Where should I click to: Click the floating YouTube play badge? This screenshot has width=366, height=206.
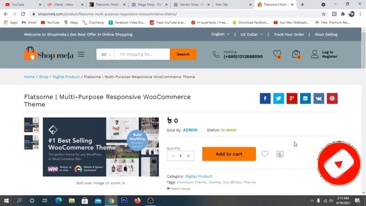pyautogui.click(x=339, y=164)
